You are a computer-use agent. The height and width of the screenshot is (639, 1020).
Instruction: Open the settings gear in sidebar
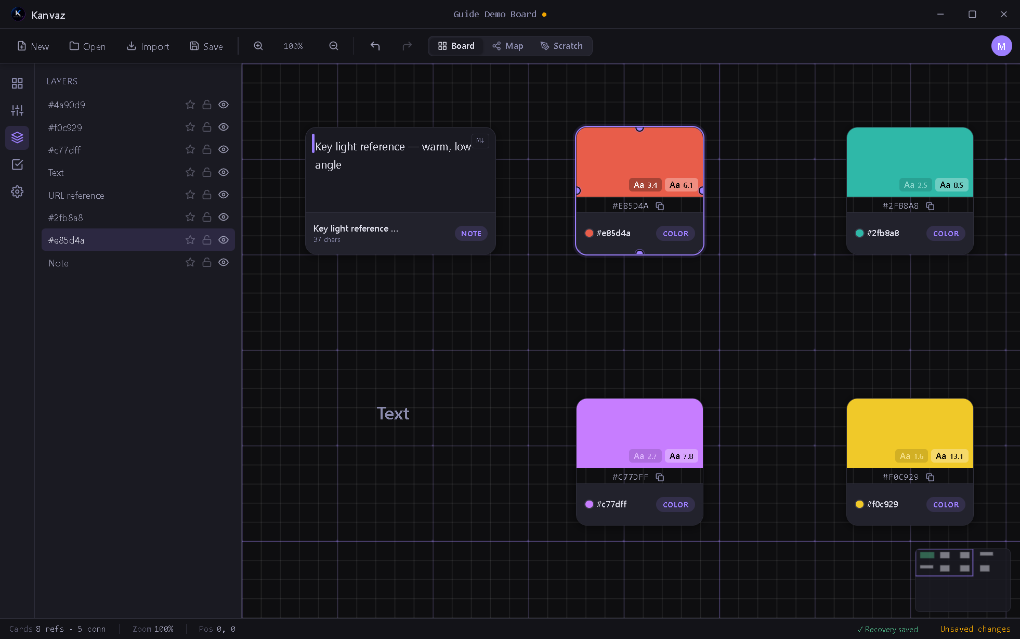click(x=17, y=191)
